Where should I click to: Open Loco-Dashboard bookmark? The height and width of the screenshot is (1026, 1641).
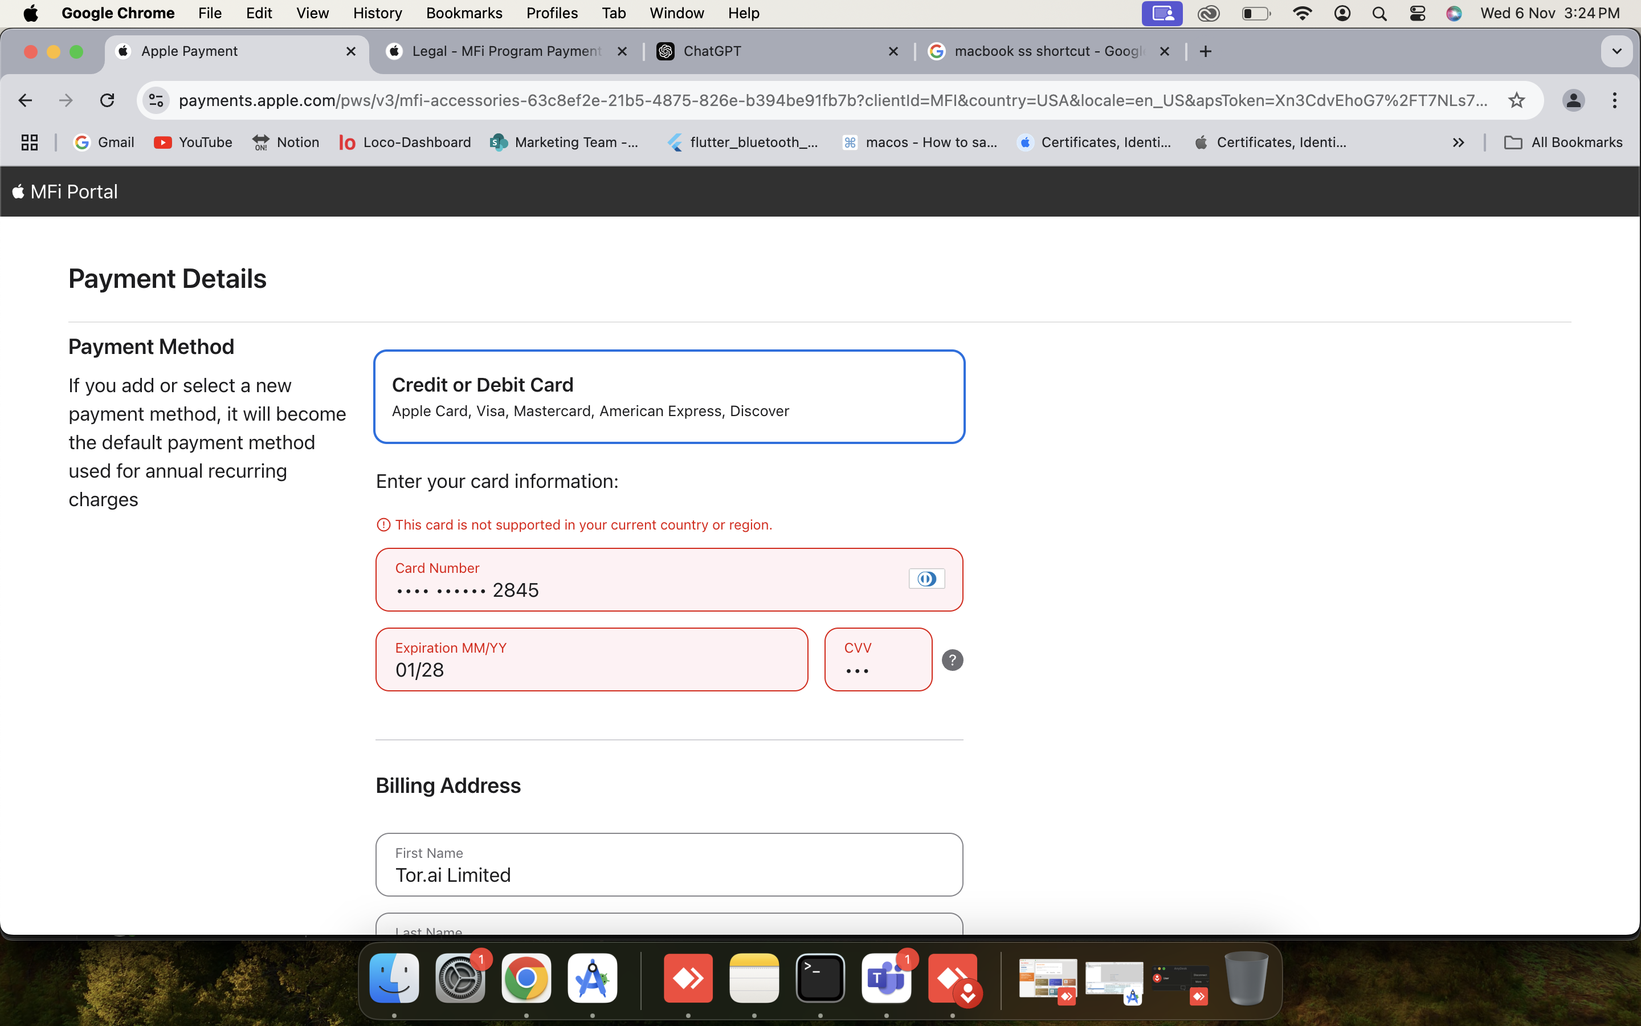405,142
